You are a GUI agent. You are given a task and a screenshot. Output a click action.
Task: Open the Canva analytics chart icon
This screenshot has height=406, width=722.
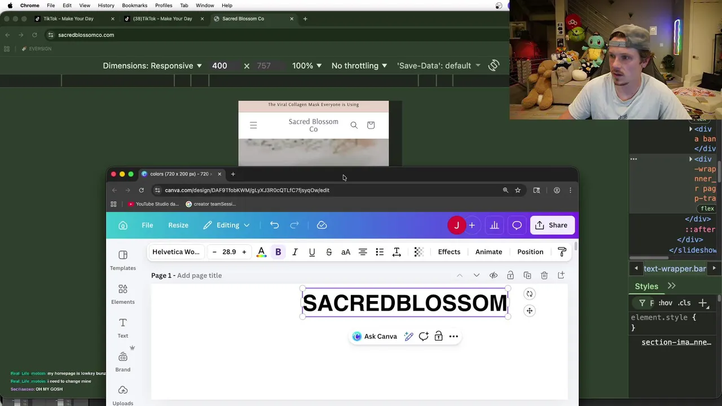pos(494,225)
